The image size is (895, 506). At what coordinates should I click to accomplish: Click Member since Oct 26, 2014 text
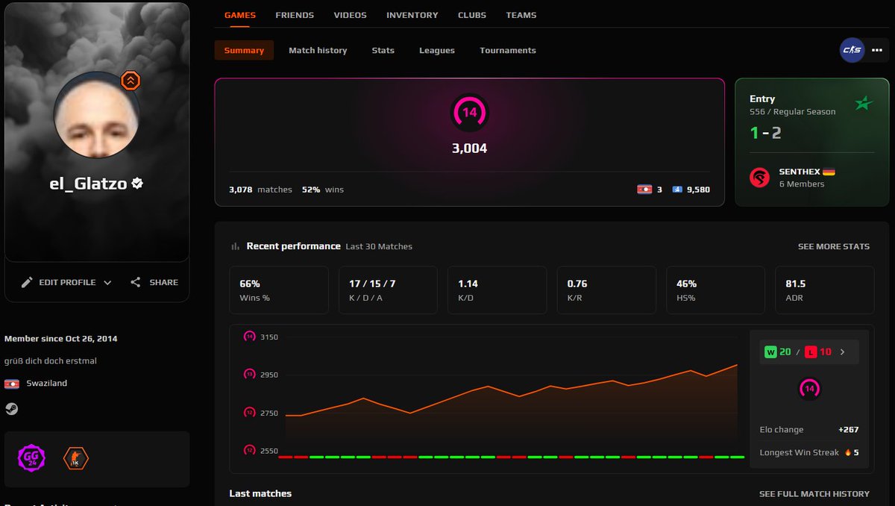[61, 339]
